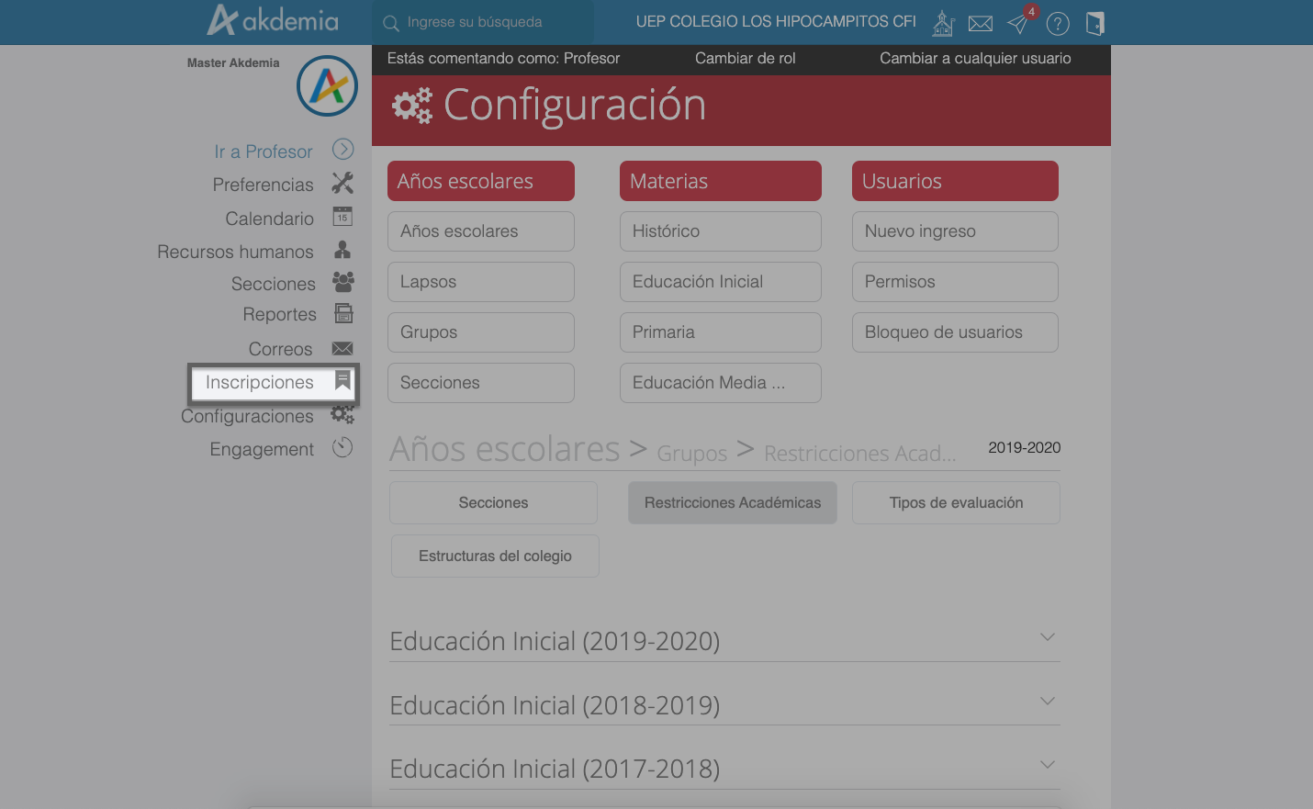Open Educación Inicial under Materias
The image size is (1313, 809).
(x=721, y=282)
